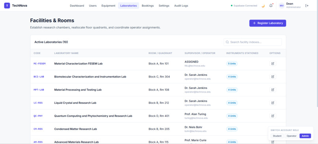The image size is (318, 144).
Task: Edit the Advanced Materials Research Lab row
Action: point(273,142)
